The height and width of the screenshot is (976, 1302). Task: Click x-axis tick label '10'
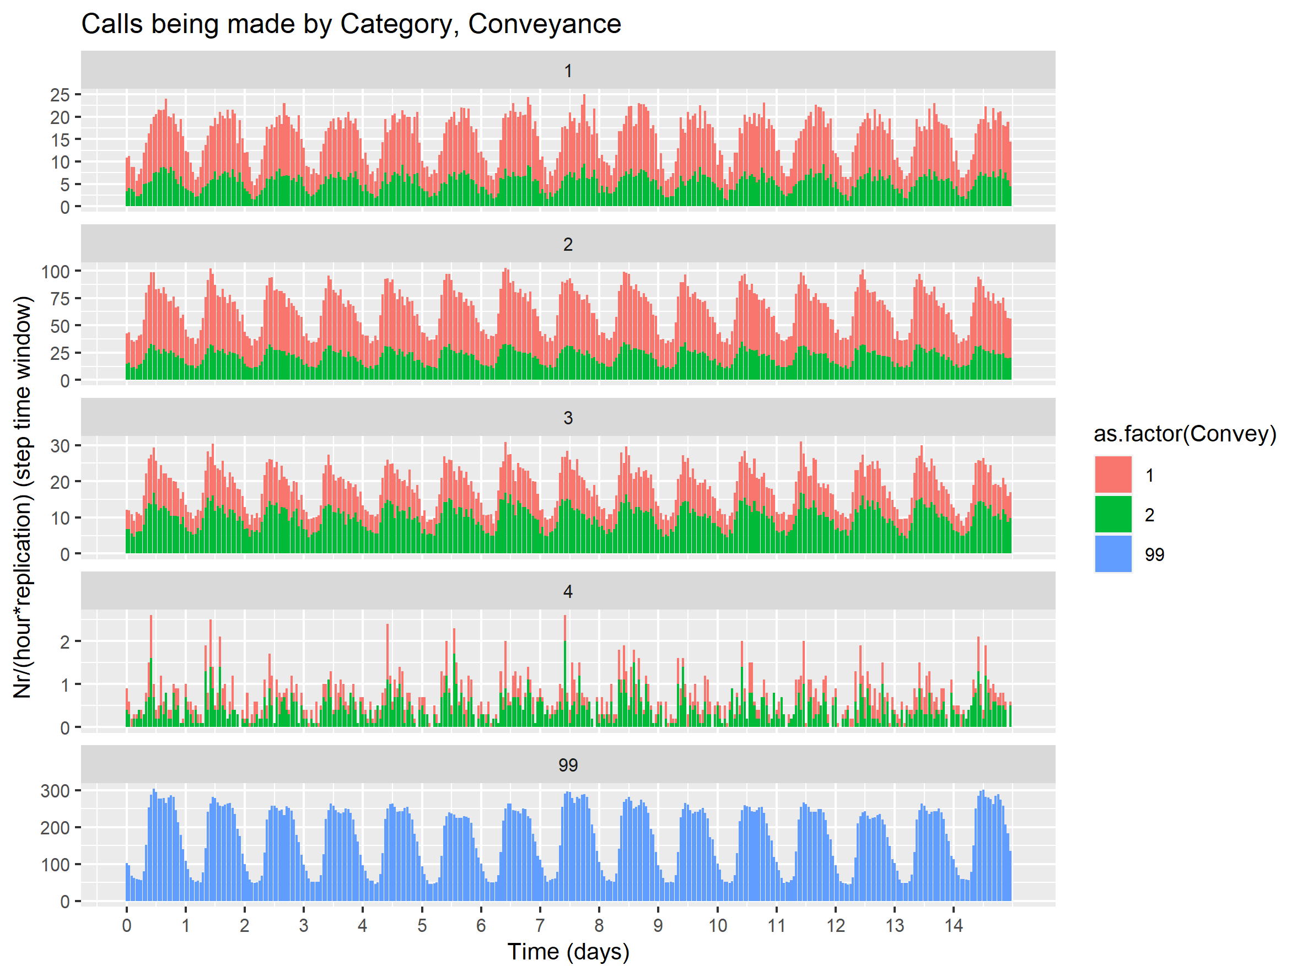click(718, 925)
